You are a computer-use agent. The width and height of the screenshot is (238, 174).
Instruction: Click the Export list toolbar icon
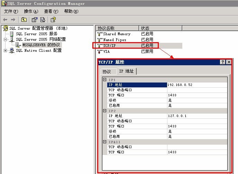43,20
